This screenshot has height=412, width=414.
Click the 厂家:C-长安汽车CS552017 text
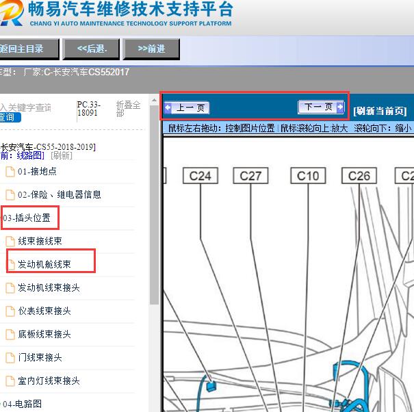click(77, 72)
